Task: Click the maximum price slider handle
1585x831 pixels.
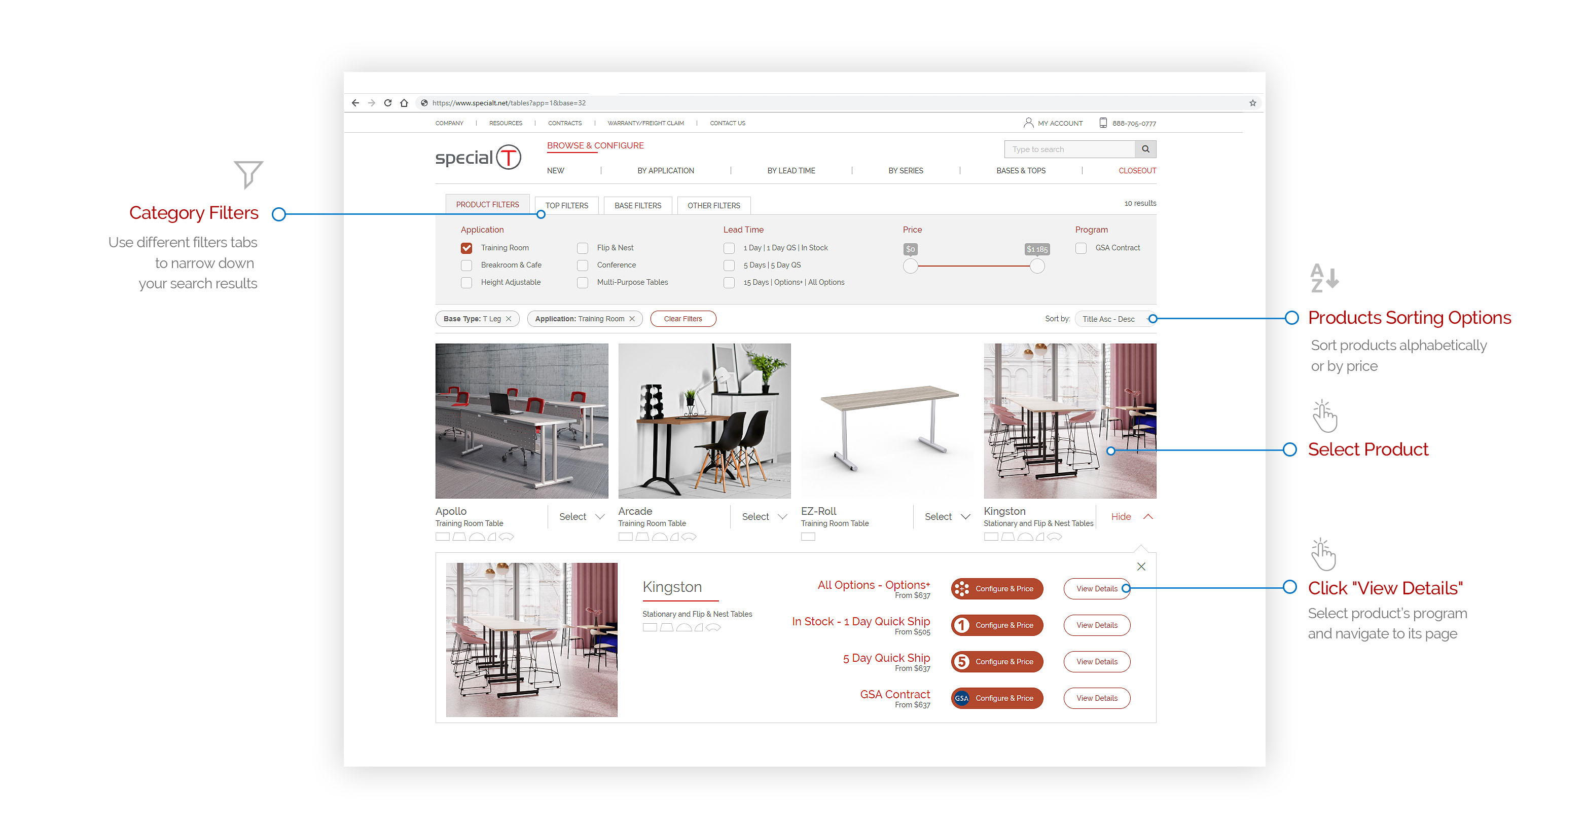Action: coord(1037,266)
